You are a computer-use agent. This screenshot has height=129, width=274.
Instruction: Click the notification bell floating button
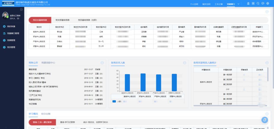coord(265,120)
